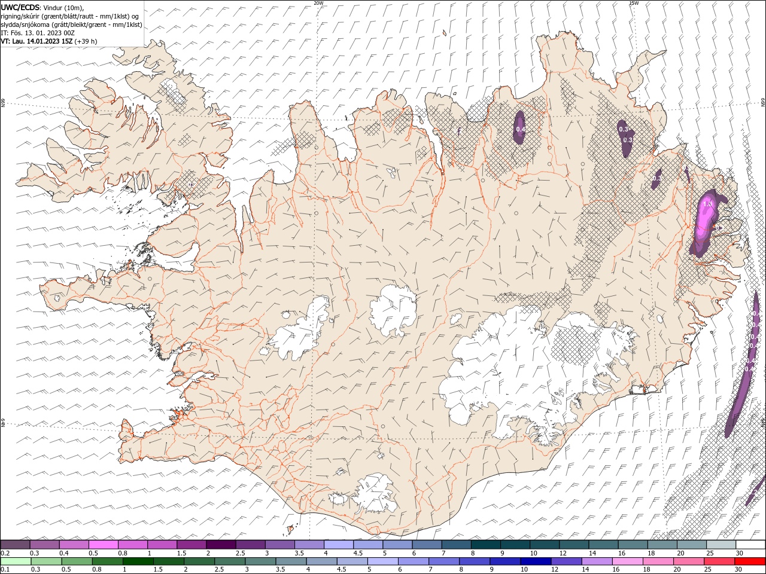This screenshot has width=766, height=574.
Task: Click lower legend swatch between 25 and 30
Action: pyautogui.click(x=719, y=561)
